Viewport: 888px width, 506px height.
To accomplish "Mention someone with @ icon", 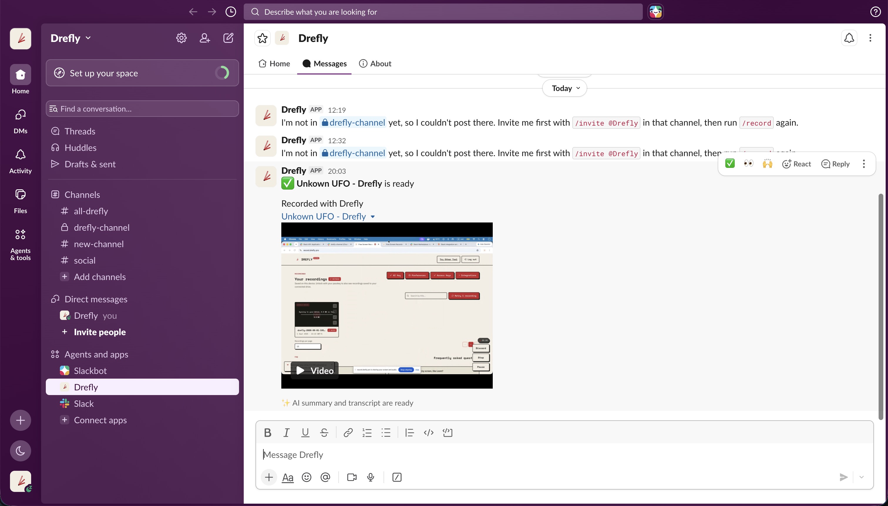I will [325, 477].
